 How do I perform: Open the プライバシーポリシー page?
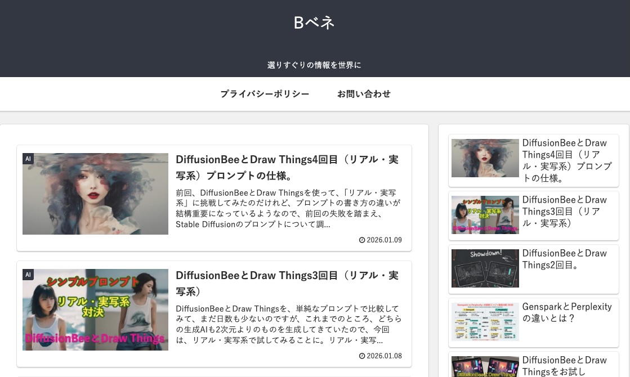(x=265, y=94)
